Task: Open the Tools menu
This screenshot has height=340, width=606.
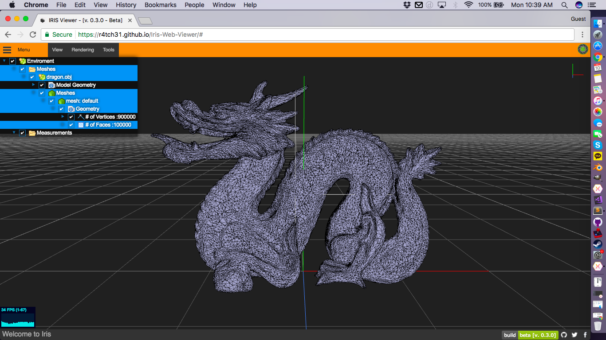Action: pos(108,50)
